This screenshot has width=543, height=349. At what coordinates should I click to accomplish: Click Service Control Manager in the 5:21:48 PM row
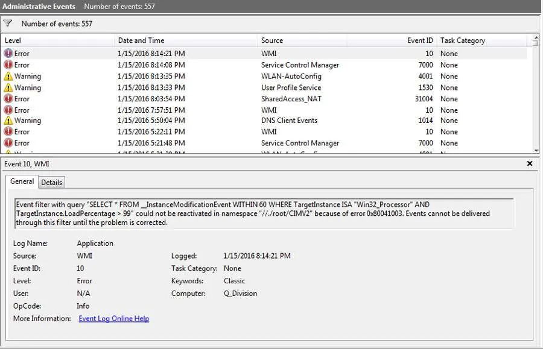(x=300, y=143)
